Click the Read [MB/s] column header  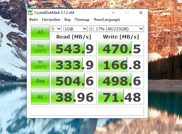pos(74,37)
